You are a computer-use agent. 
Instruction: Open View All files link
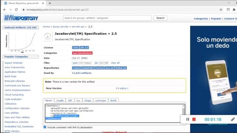click(115, 63)
